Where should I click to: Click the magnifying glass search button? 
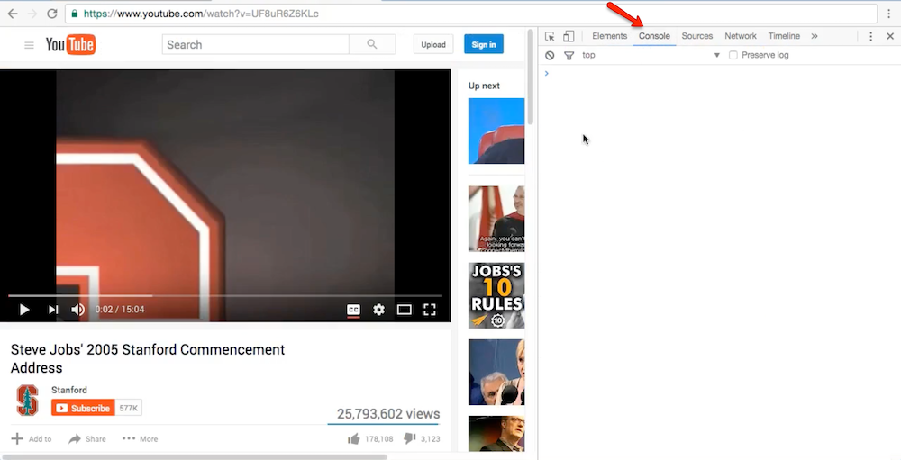(372, 44)
